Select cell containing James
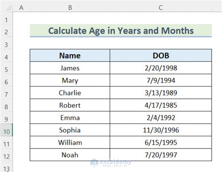This screenshot has width=222, height=172. point(70,68)
